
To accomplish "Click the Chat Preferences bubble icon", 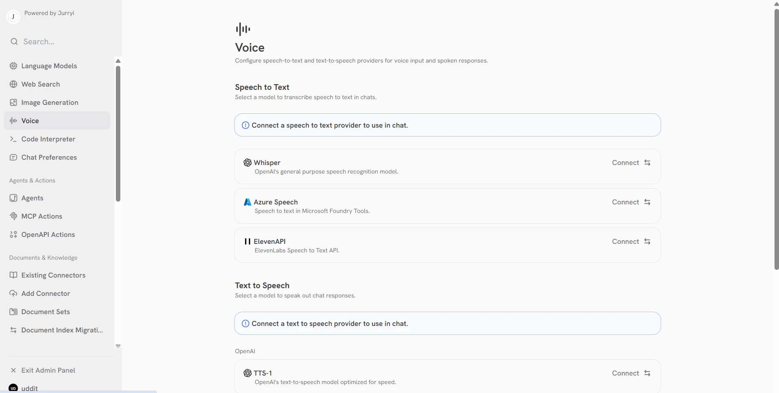I will click(13, 157).
